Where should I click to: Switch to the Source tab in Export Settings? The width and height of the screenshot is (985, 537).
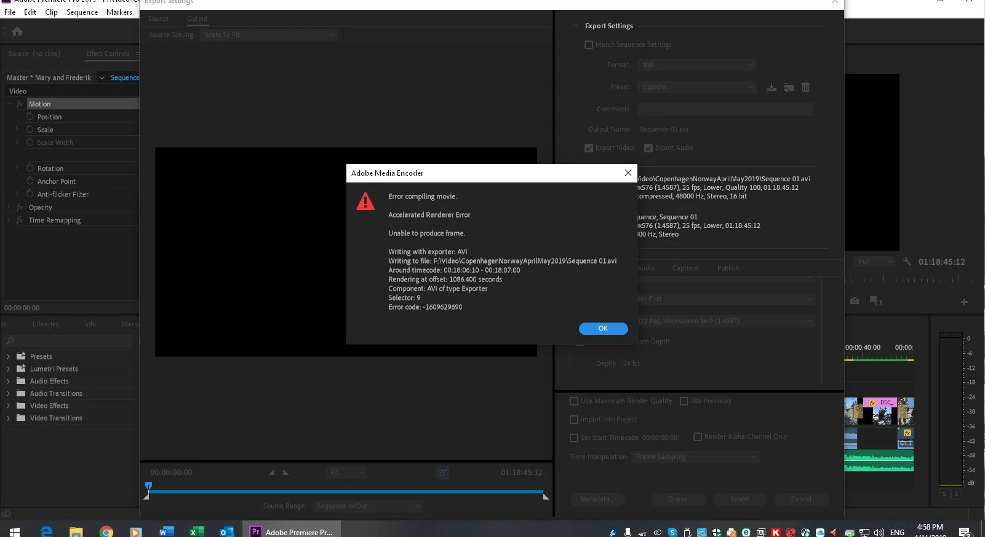click(158, 18)
